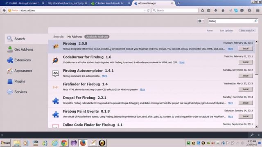262x147 pixels.
Task: Open developer toolbar wrench icon
Action: pos(252,135)
